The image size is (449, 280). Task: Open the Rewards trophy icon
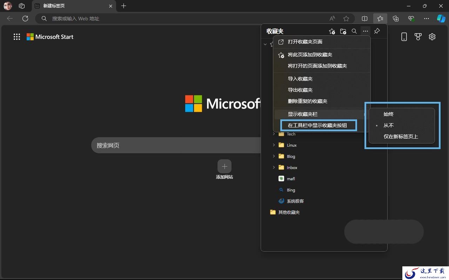(x=418, y=37)
